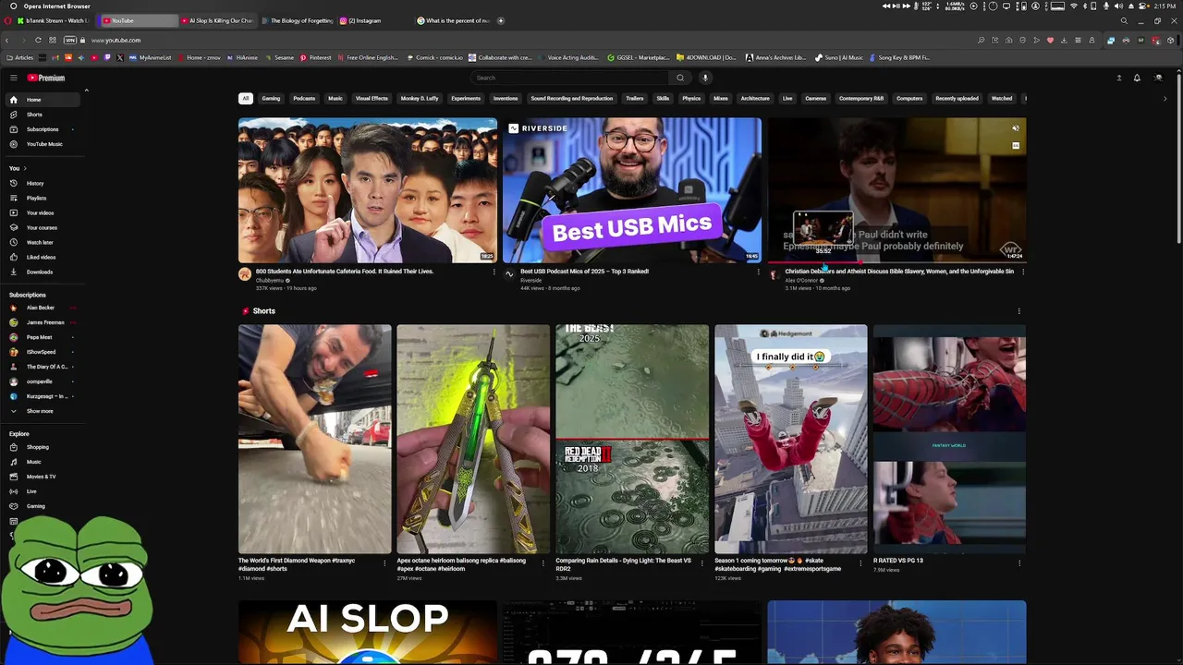Open options menu for Best USB Podcast Mics video

[759, 272]
